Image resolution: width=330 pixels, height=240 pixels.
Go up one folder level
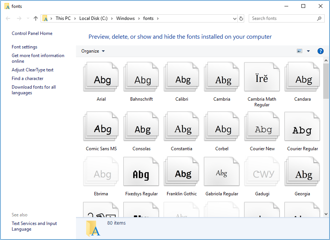coord(36,18)
